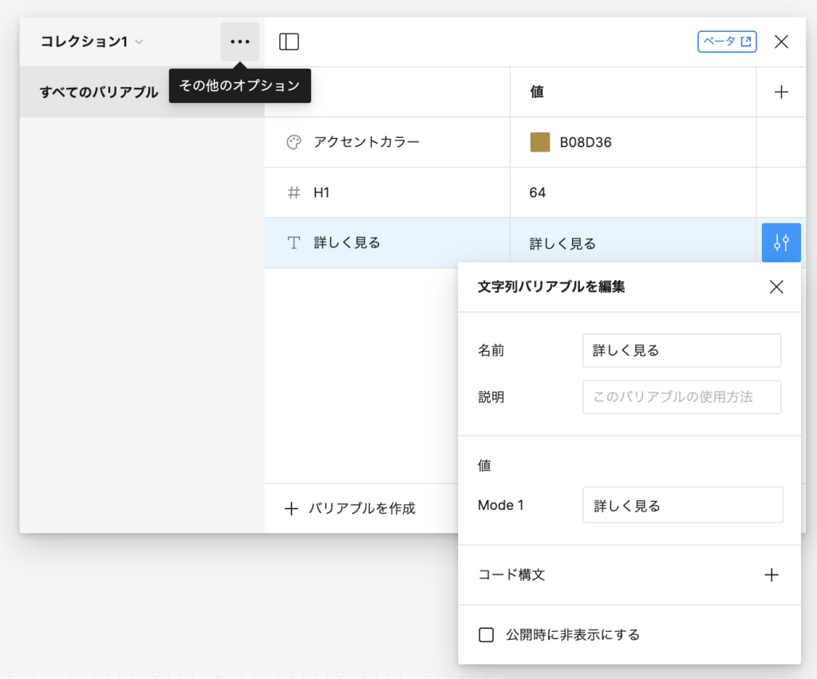Click the text type icon beside 詳しく見る
Viewport: 817px width, 679px height.
[294, 243]
